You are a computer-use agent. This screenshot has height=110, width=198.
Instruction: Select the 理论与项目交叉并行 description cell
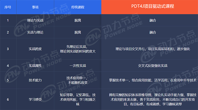(150, 49)
